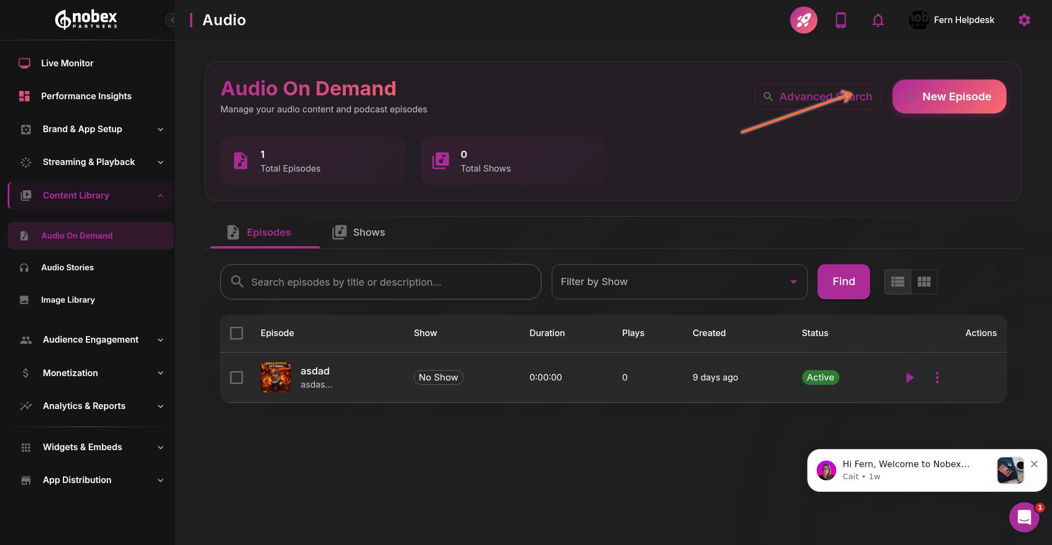Open Audio Stories from the sidebar
The height and width of the screenshot is (545, 1052).
tap(67, 268)
